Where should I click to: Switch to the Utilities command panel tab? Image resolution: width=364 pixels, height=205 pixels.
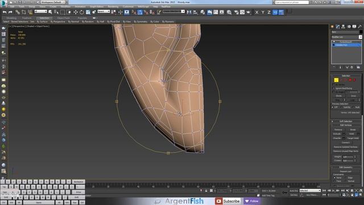(x=360, y=27)
